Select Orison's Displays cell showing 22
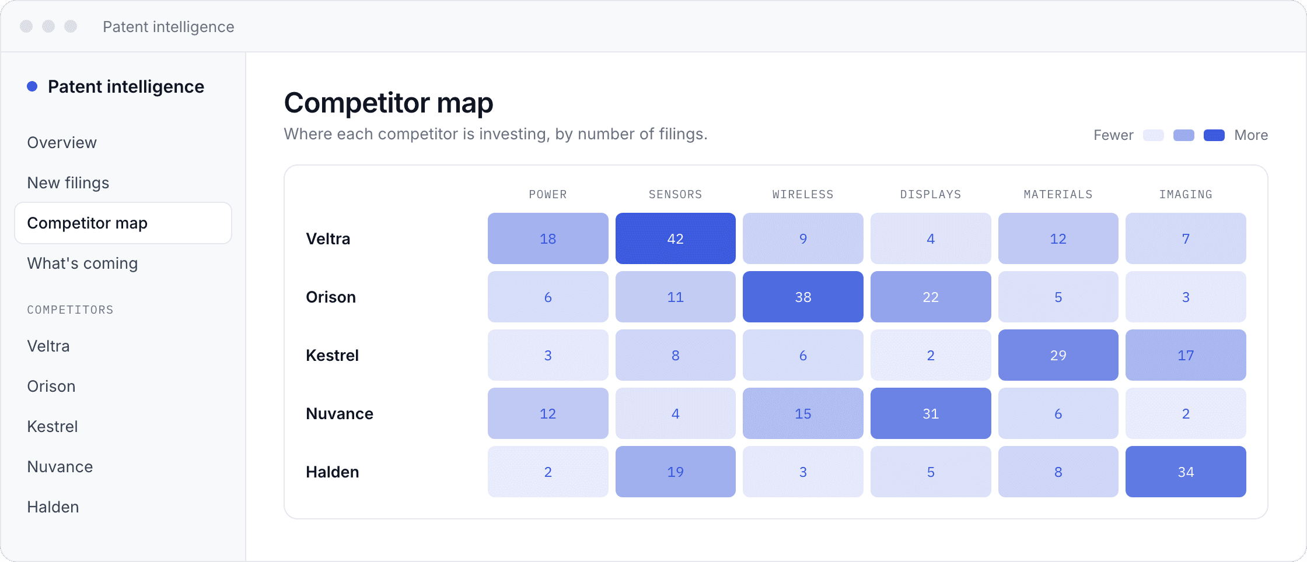The height and width of the screenshot is (562, 1307). pyautogui.click(x=931, y=297)
